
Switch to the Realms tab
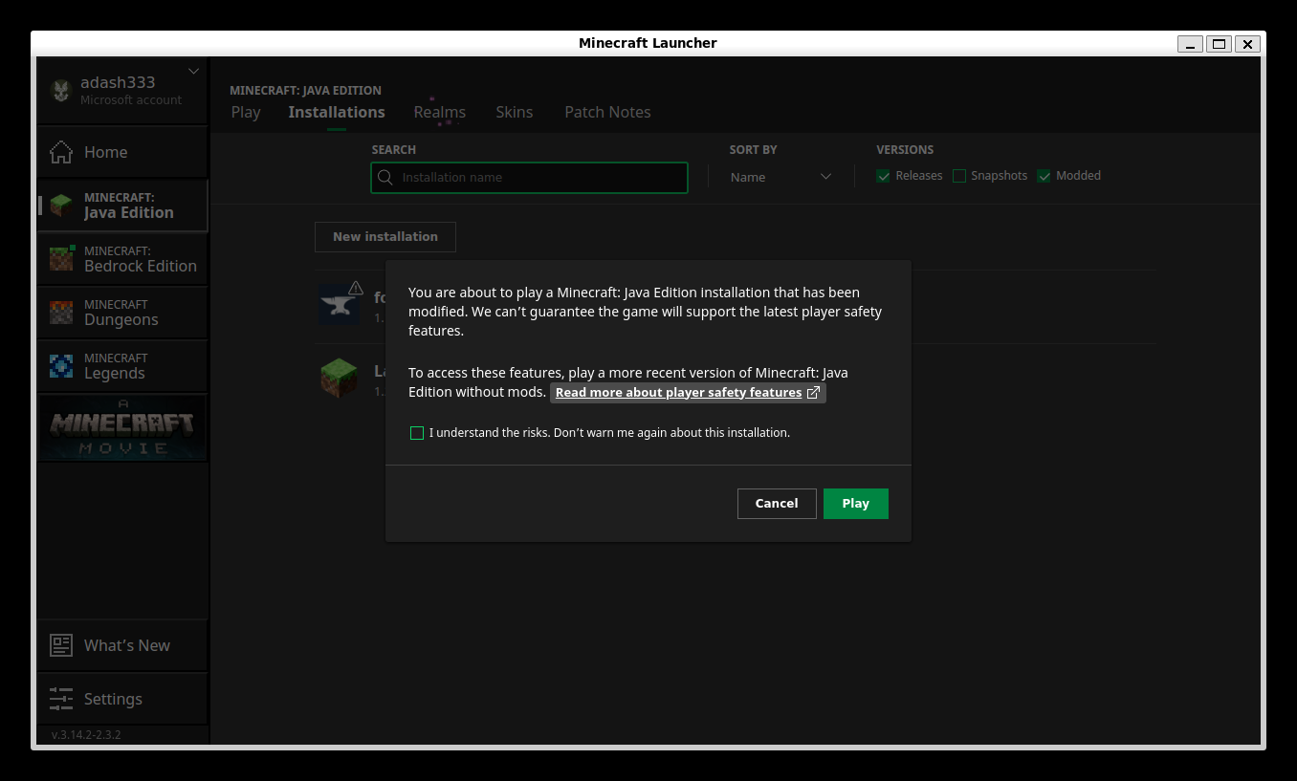pyautogui.click(x=440, y=112)
